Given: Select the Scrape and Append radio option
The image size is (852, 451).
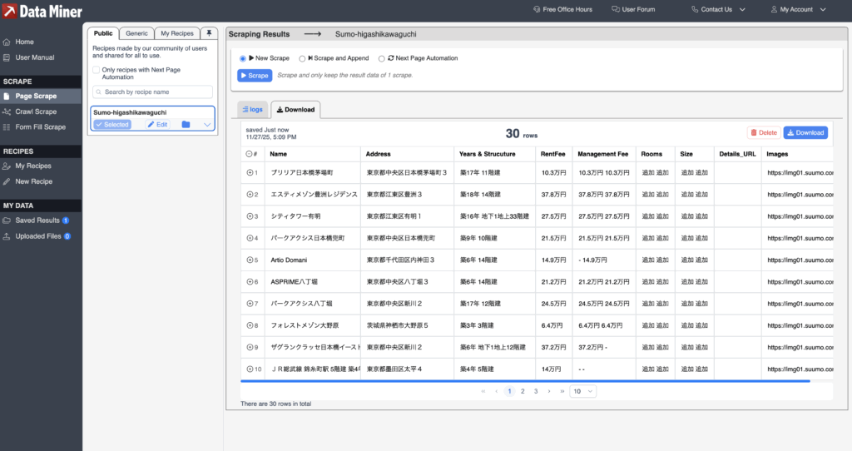Looking at the screenshot, I should (302, 58).
